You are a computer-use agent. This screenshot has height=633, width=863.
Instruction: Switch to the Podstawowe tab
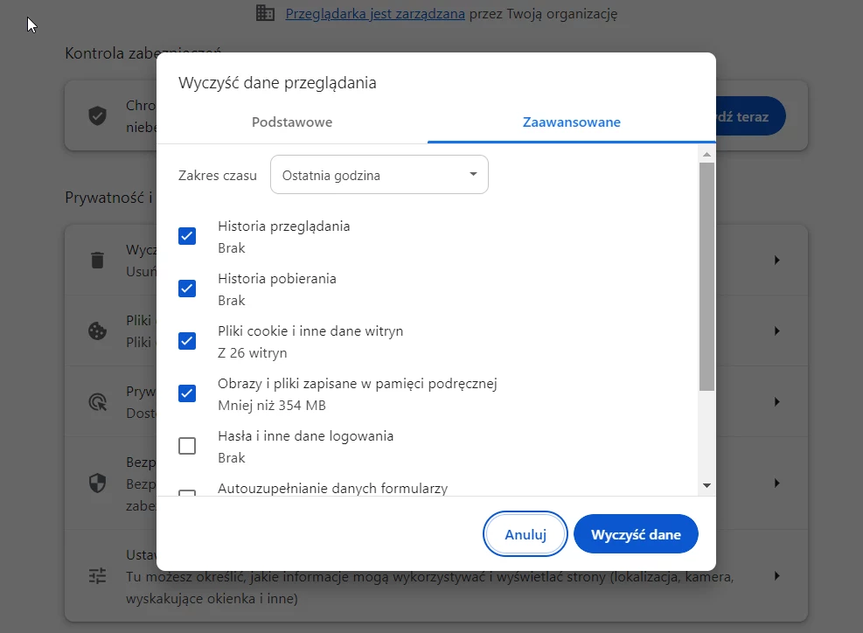[x=292, y=122]
